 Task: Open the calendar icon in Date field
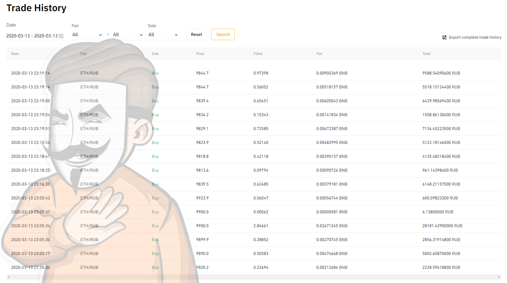click(x=61, y=36)
